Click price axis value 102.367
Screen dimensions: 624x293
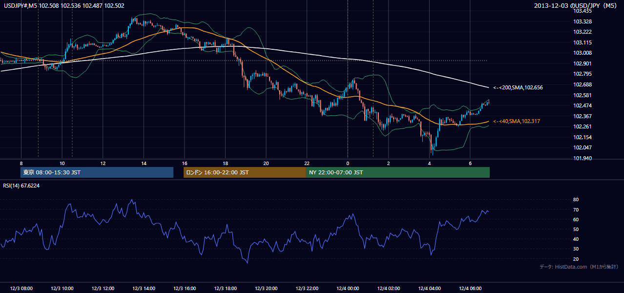582,116
